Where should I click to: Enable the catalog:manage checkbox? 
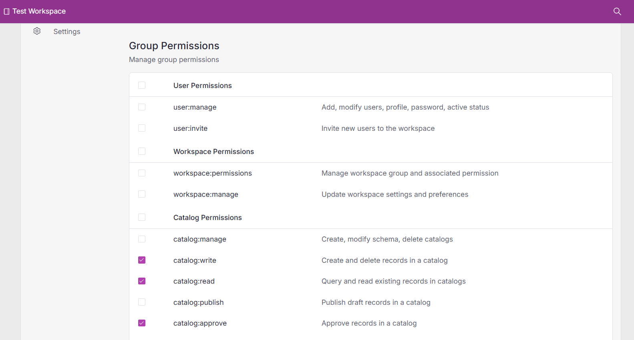point(142,239)
